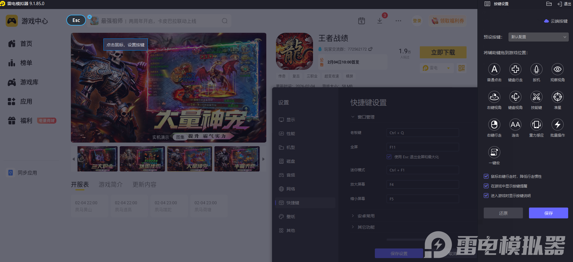This screenshot has width=573, height=262.
Task: Show the QR code for download
Action: click(x=461, y=68)
